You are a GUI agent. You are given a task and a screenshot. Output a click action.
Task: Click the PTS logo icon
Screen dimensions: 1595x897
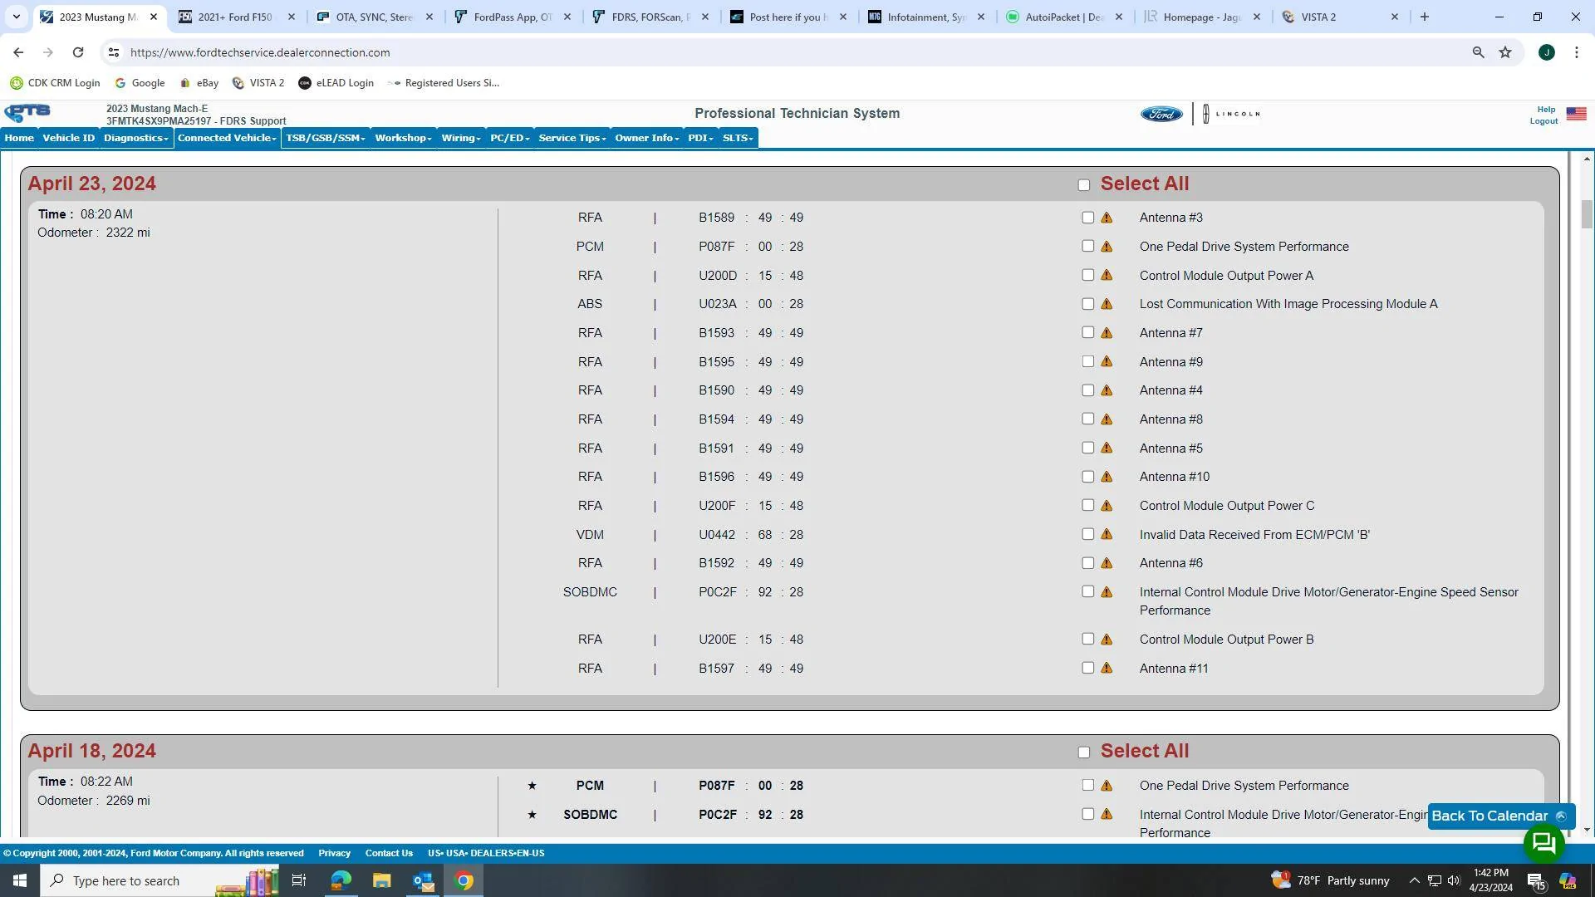27,113
